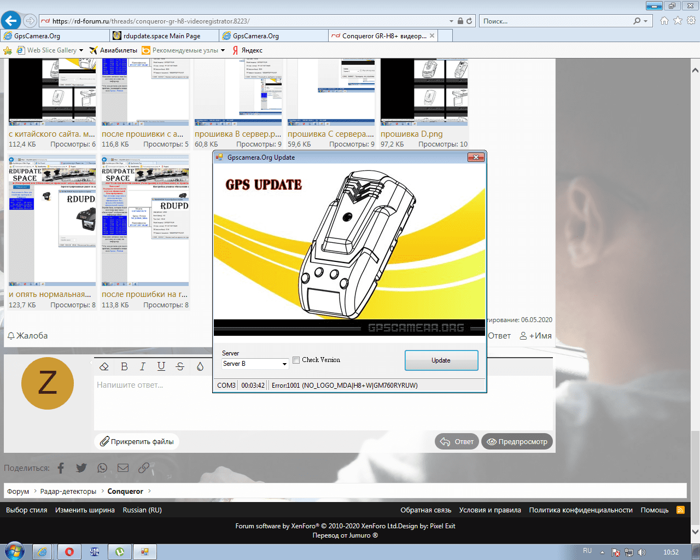Open the text color drop icon
700x560 pixels.
200,366
